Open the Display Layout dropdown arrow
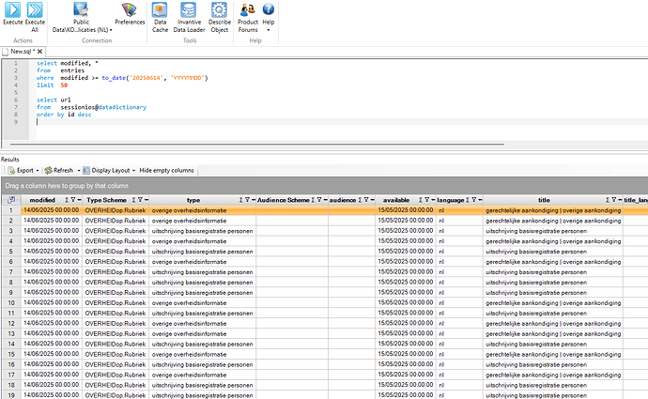Viewport: 648px width, 399px height. point(133,170)
